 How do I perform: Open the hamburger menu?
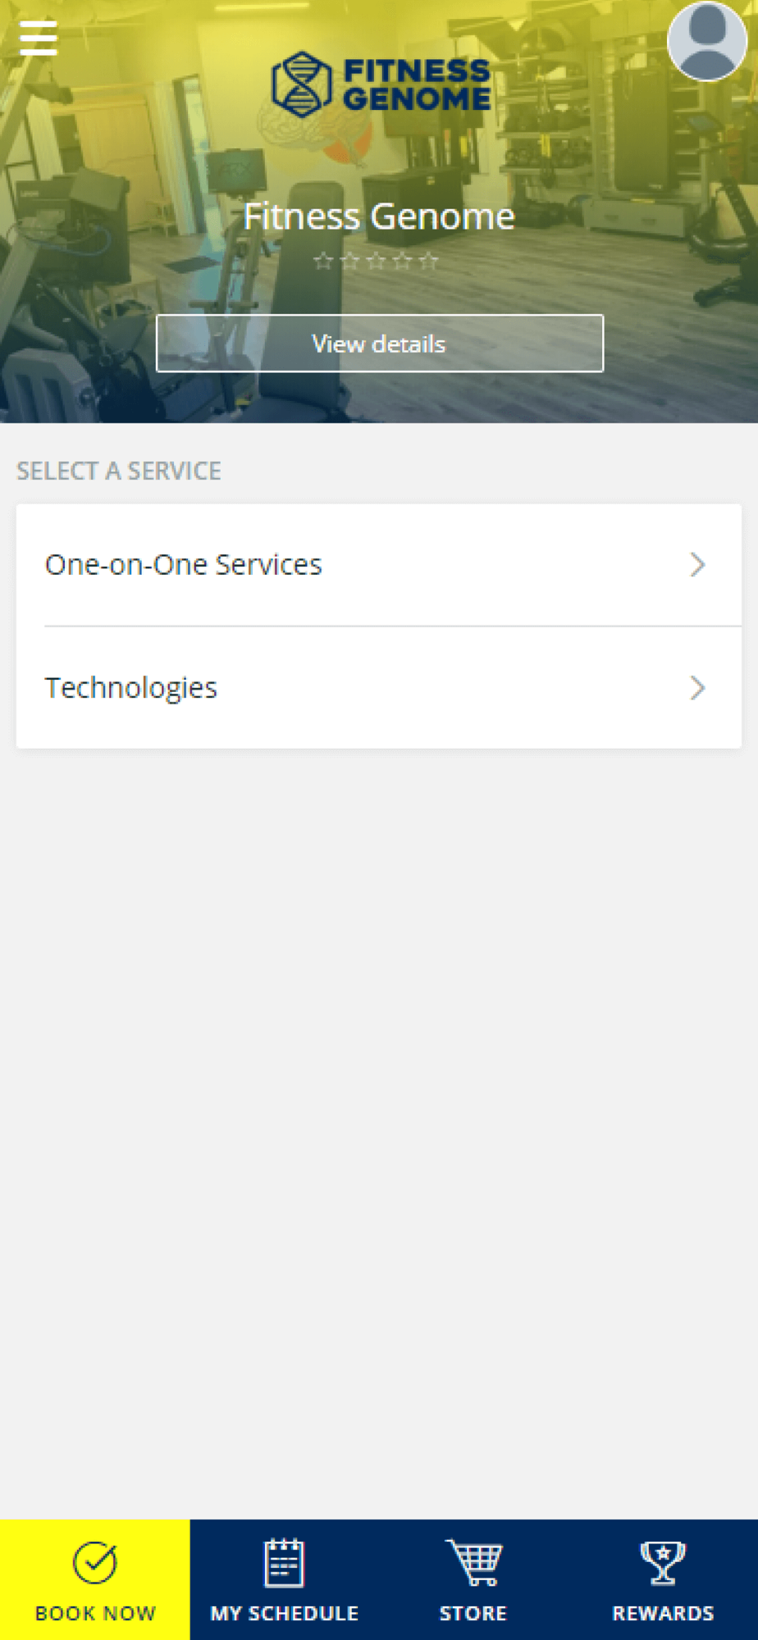point(39,38)
